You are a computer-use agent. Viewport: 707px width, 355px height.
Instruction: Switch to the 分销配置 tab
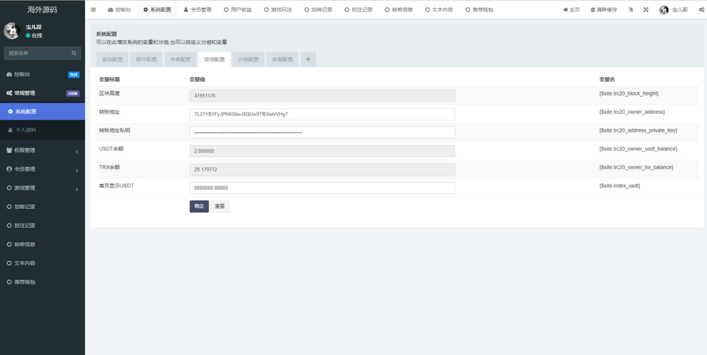point(248,60)
